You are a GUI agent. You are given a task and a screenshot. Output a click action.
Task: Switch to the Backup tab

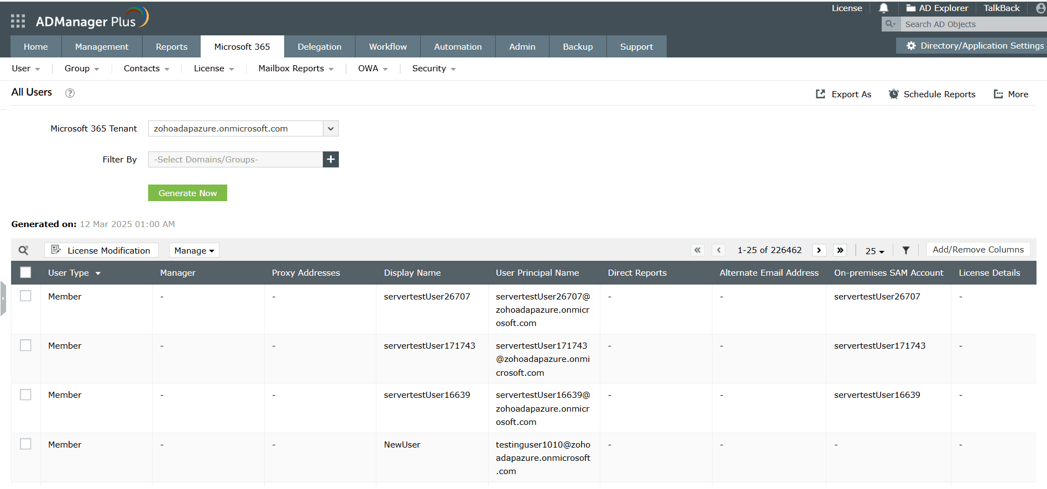(x=578, y=47)
